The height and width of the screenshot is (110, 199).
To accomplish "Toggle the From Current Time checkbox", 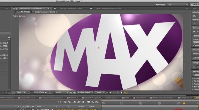I will pyautogui.click(x=194, y=45).
